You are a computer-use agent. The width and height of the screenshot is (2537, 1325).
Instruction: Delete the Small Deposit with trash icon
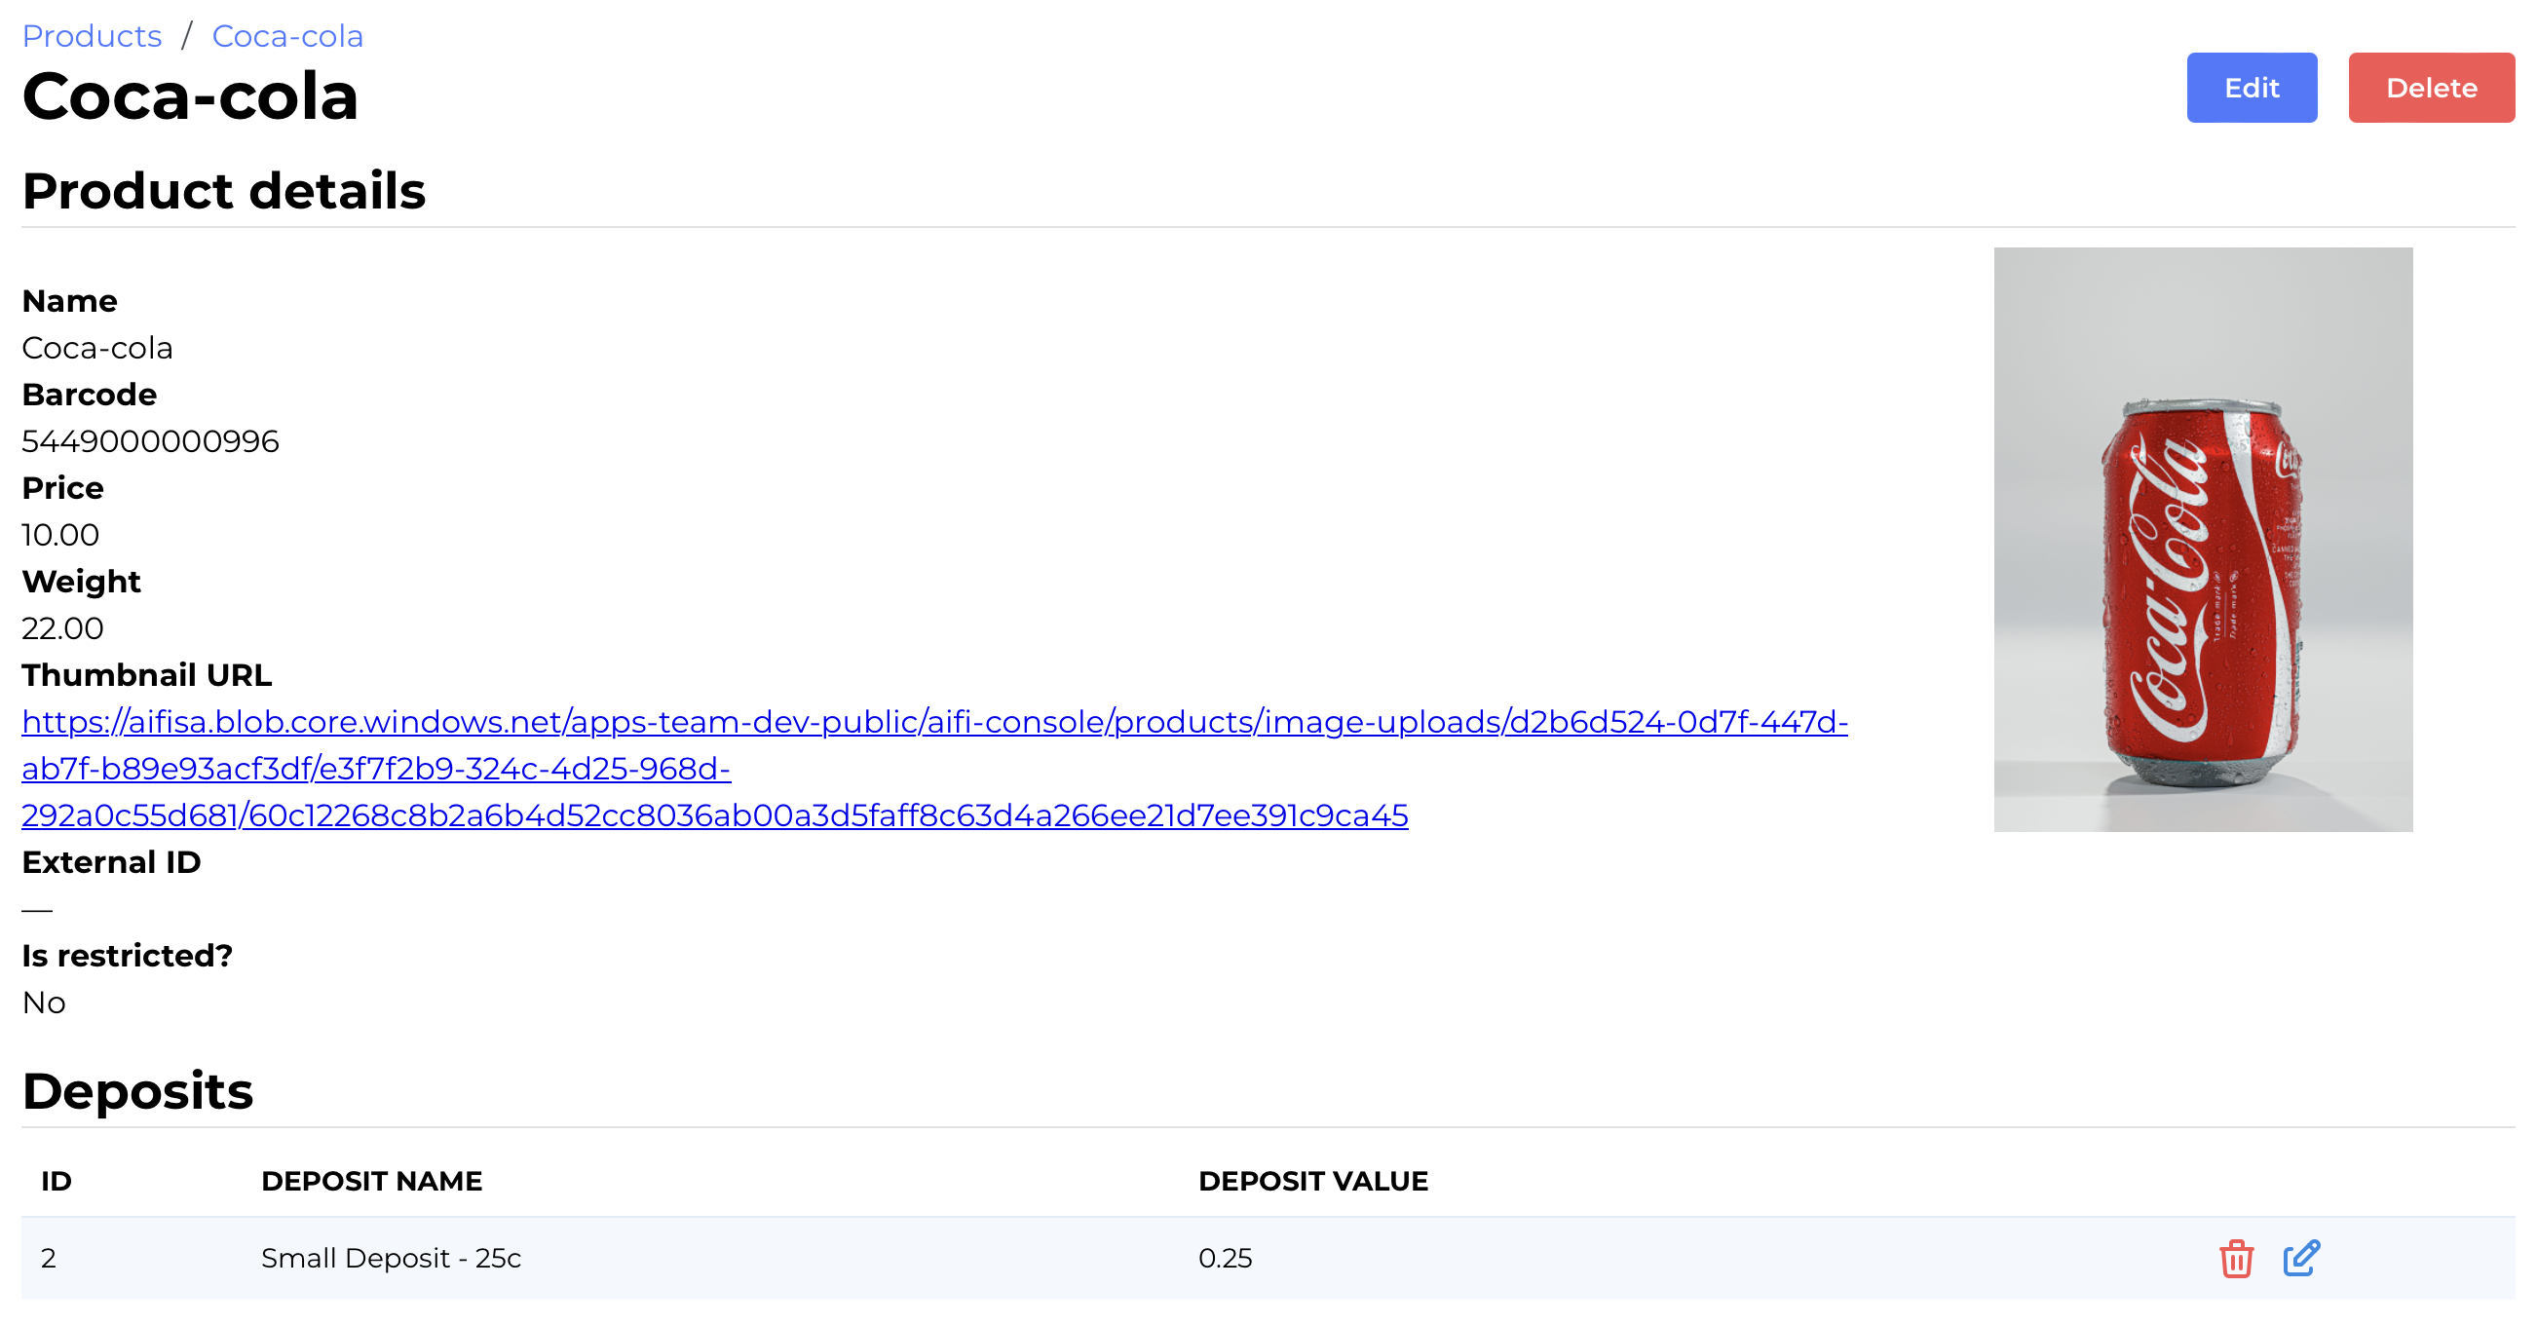tap(2236, 1258)
